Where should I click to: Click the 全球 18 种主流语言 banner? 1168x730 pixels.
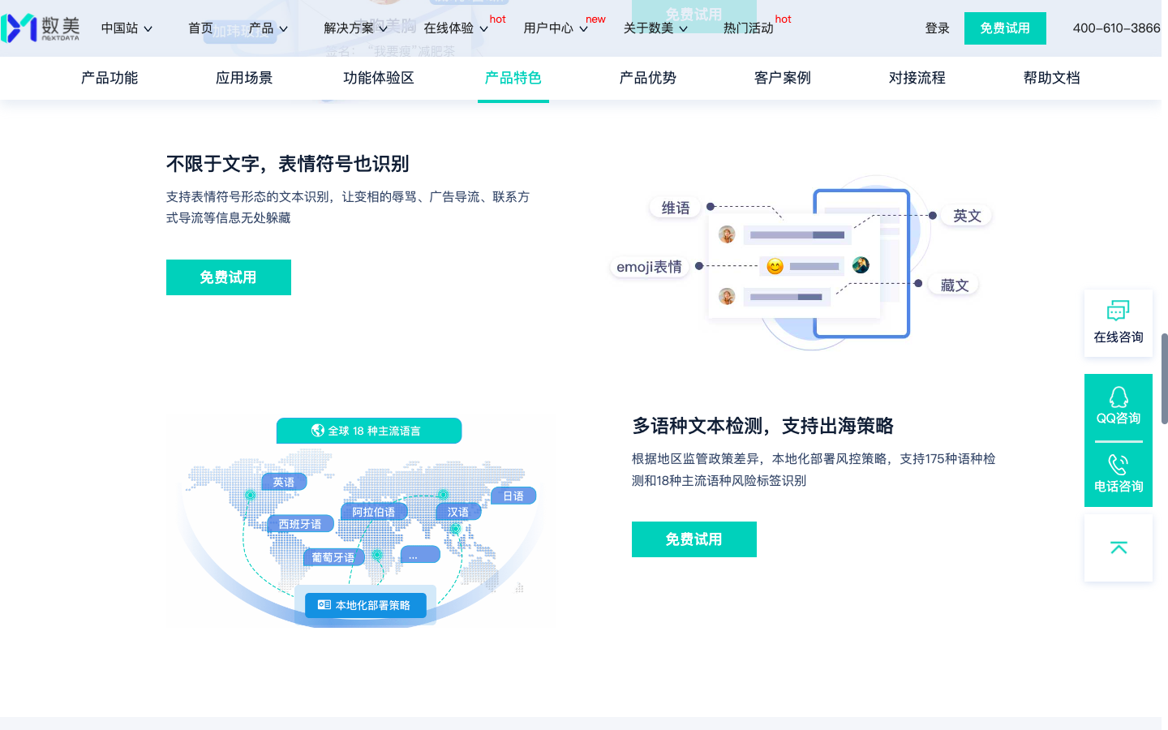coord(369,431)
